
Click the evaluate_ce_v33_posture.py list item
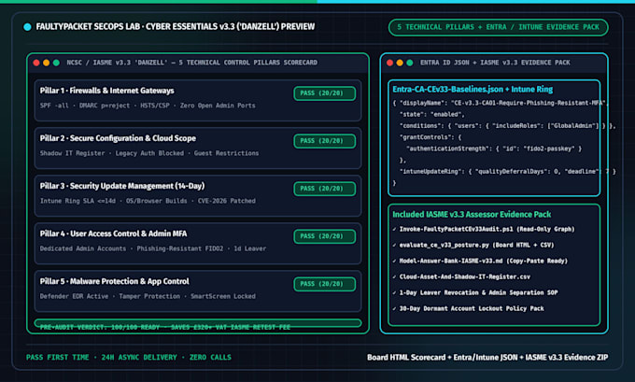473,245
